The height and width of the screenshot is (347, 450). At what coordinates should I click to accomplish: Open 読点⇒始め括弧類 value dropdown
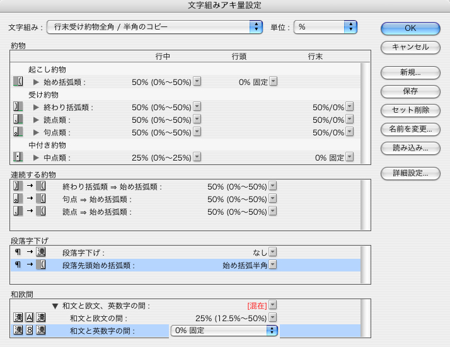tap(273, 212)
